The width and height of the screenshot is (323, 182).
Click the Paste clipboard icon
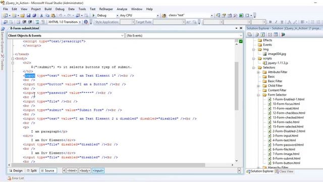(x=53, y=16)
